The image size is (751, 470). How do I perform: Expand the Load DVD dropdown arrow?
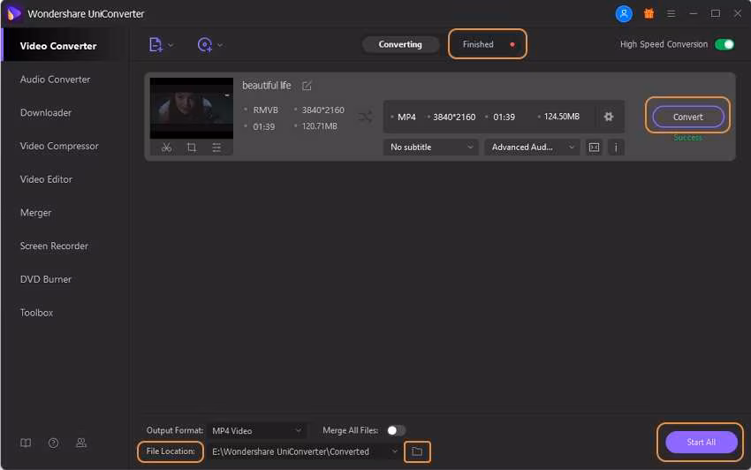pos(220,46)
